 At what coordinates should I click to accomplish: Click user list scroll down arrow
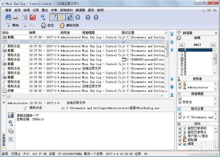tap(216, 89)
